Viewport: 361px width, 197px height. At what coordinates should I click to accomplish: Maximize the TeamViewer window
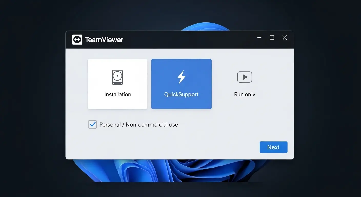pyautogui.click(x=272, y=38)
